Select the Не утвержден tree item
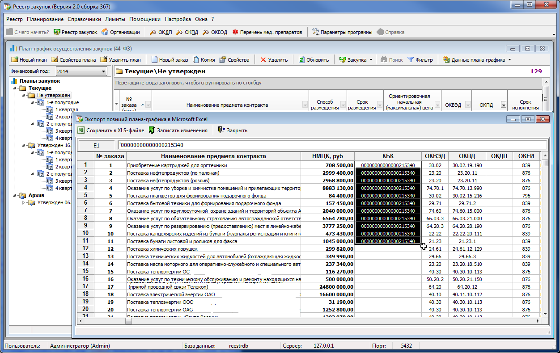 click(53, 96)
